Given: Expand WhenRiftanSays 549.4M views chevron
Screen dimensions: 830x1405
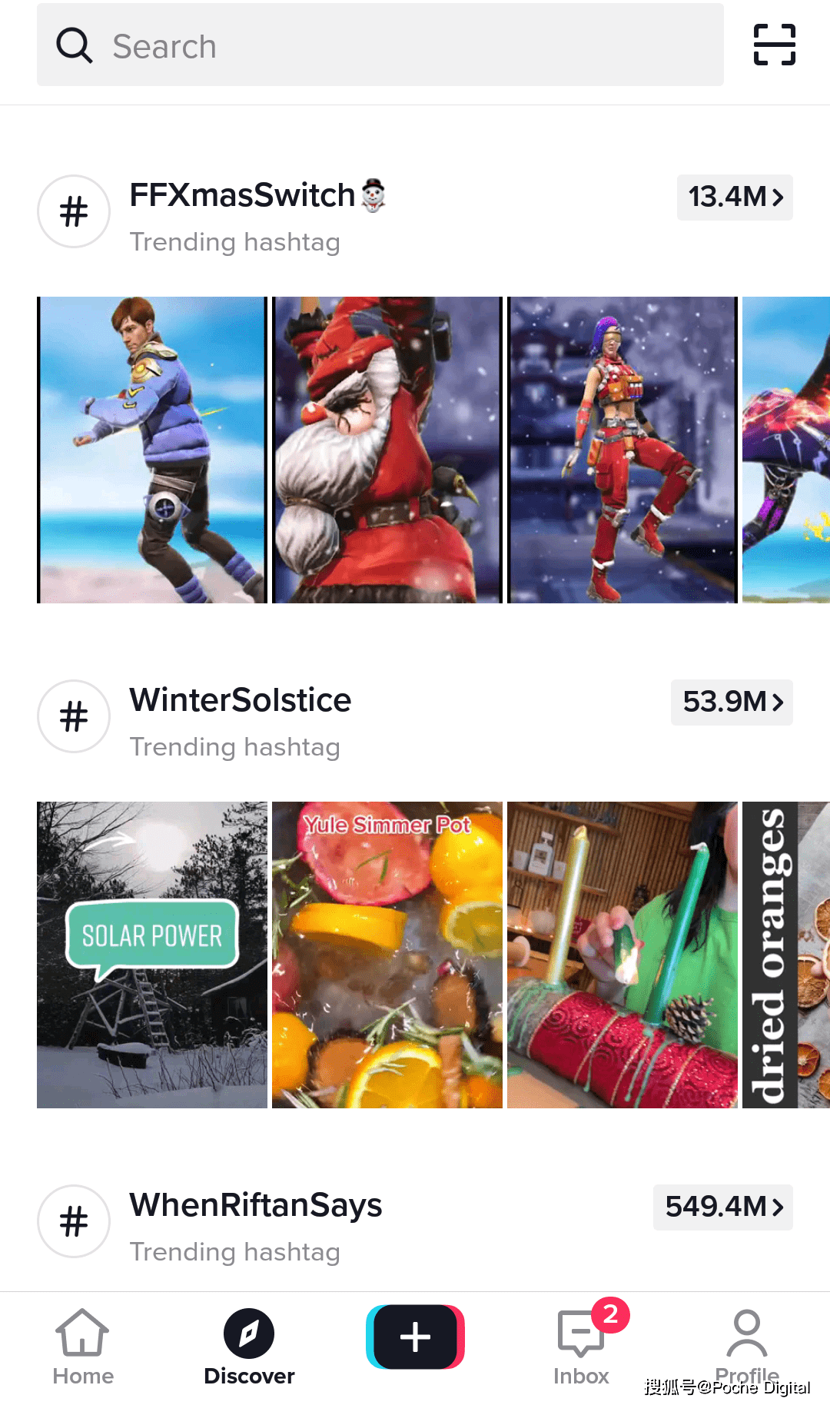Looking at the screenshot, I should pyautogui.click(x=723, y=1207).
